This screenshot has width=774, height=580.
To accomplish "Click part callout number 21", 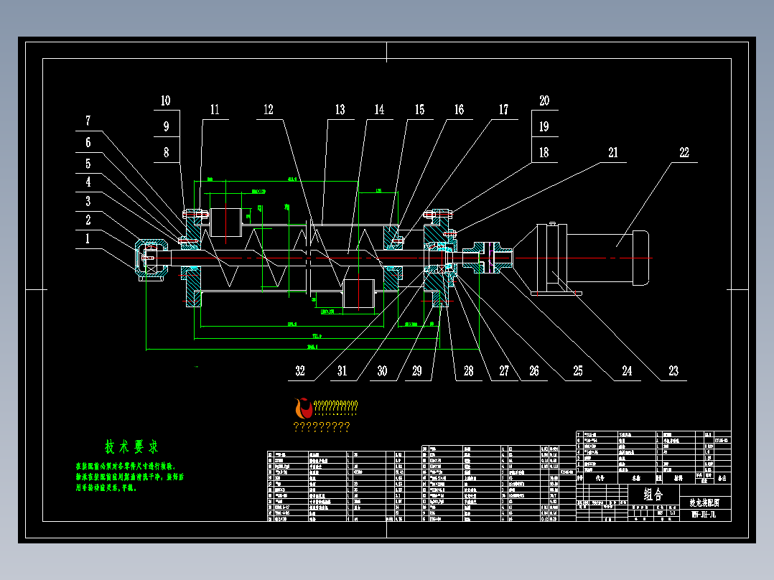I will tap(613, 152).
